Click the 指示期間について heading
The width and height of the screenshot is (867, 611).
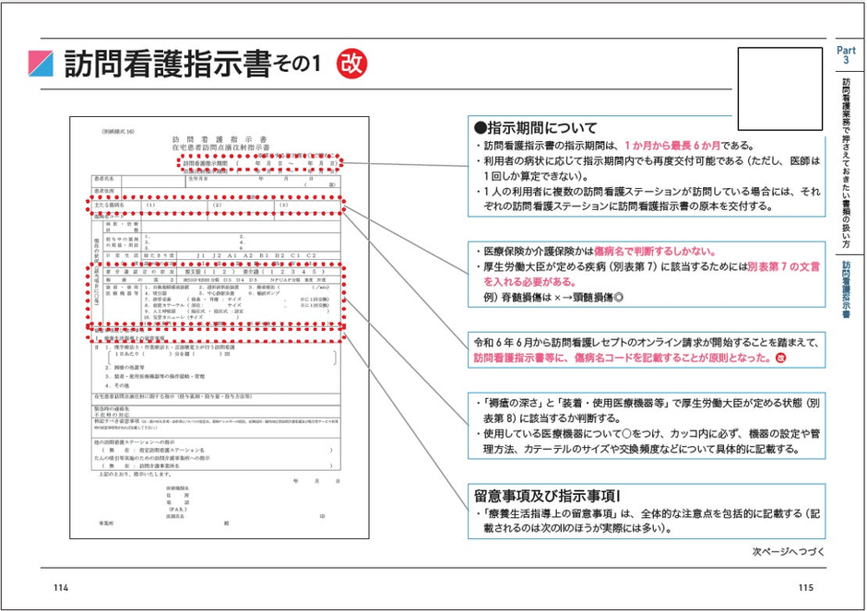536,127
